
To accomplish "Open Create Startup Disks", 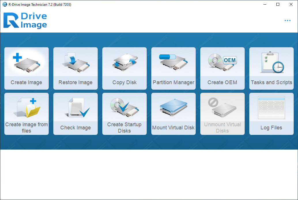I will tap(125, 114).
